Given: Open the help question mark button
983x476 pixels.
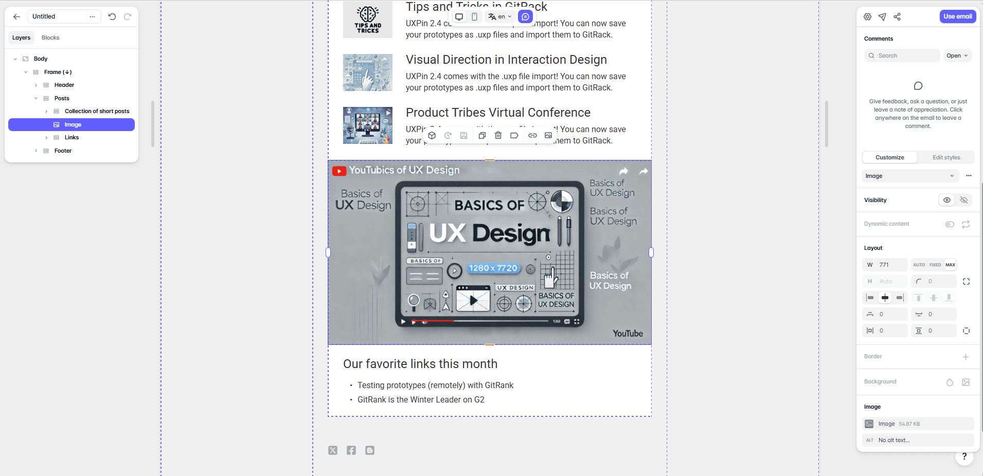Looking at the screenshot, I should tap(964, 456).
